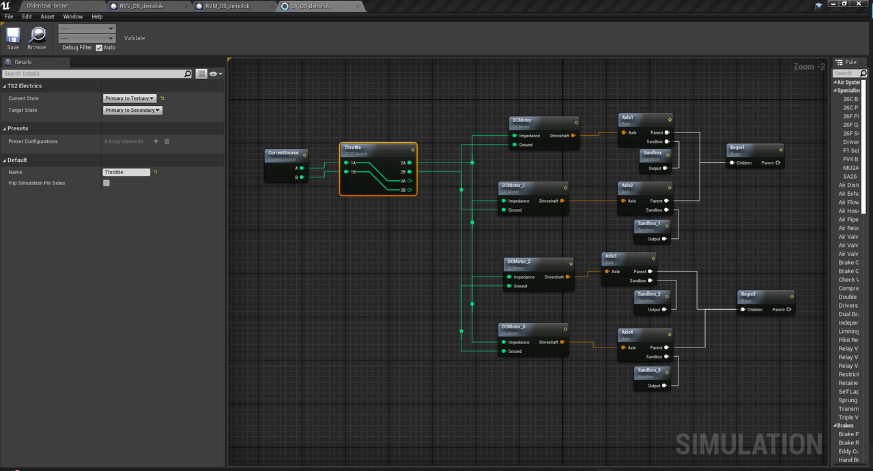This screenshot has width=873, height=471.
Task: Open the Window menu
Action: [x=73, y=16]
